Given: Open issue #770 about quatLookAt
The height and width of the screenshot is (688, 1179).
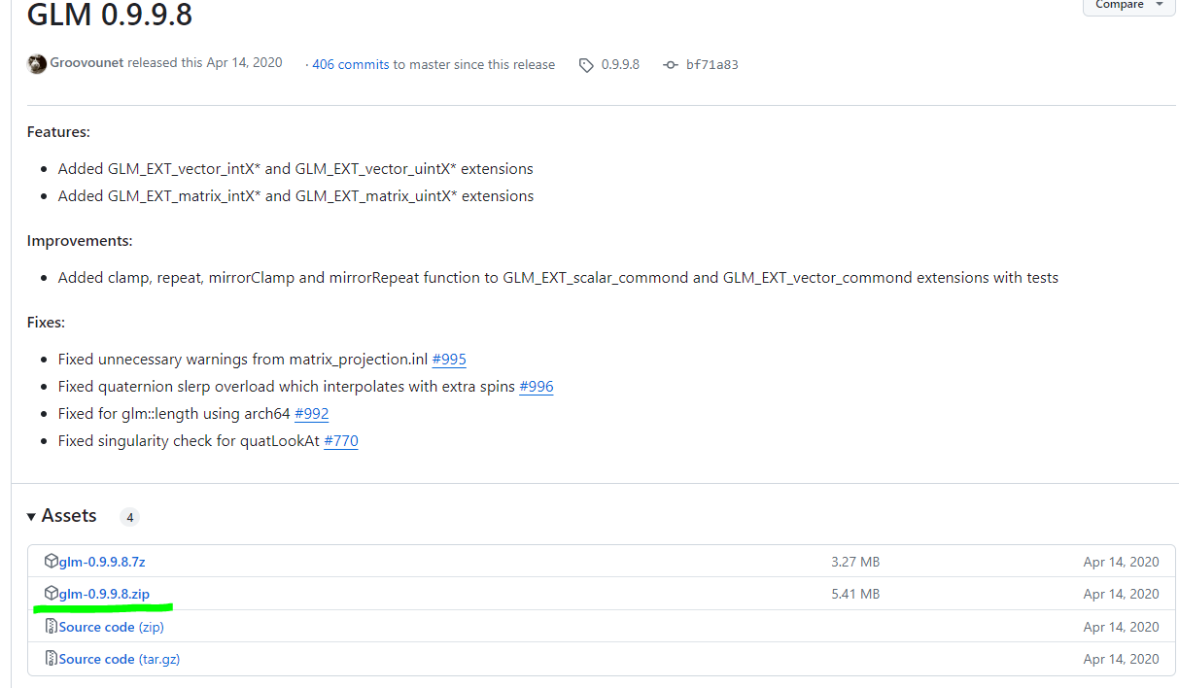Looking at the screenshot, I should point(340,440).
